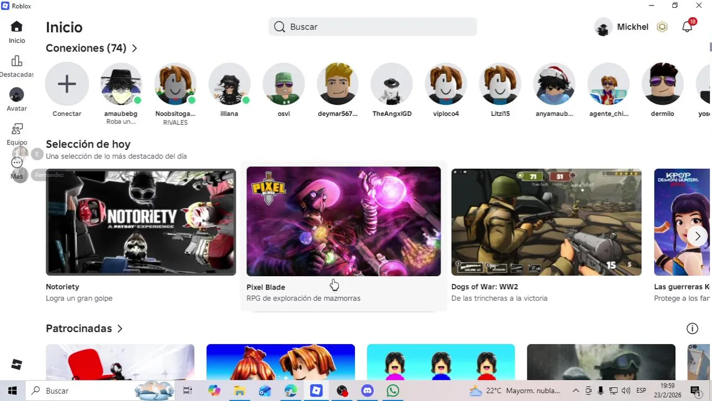
Task: Open the volume tray icon
Action: (x=626, y=391)
